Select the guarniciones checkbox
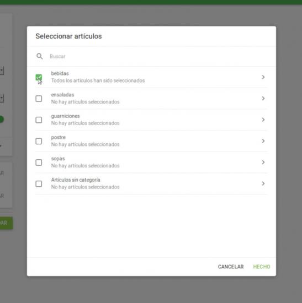 [39, 120]
